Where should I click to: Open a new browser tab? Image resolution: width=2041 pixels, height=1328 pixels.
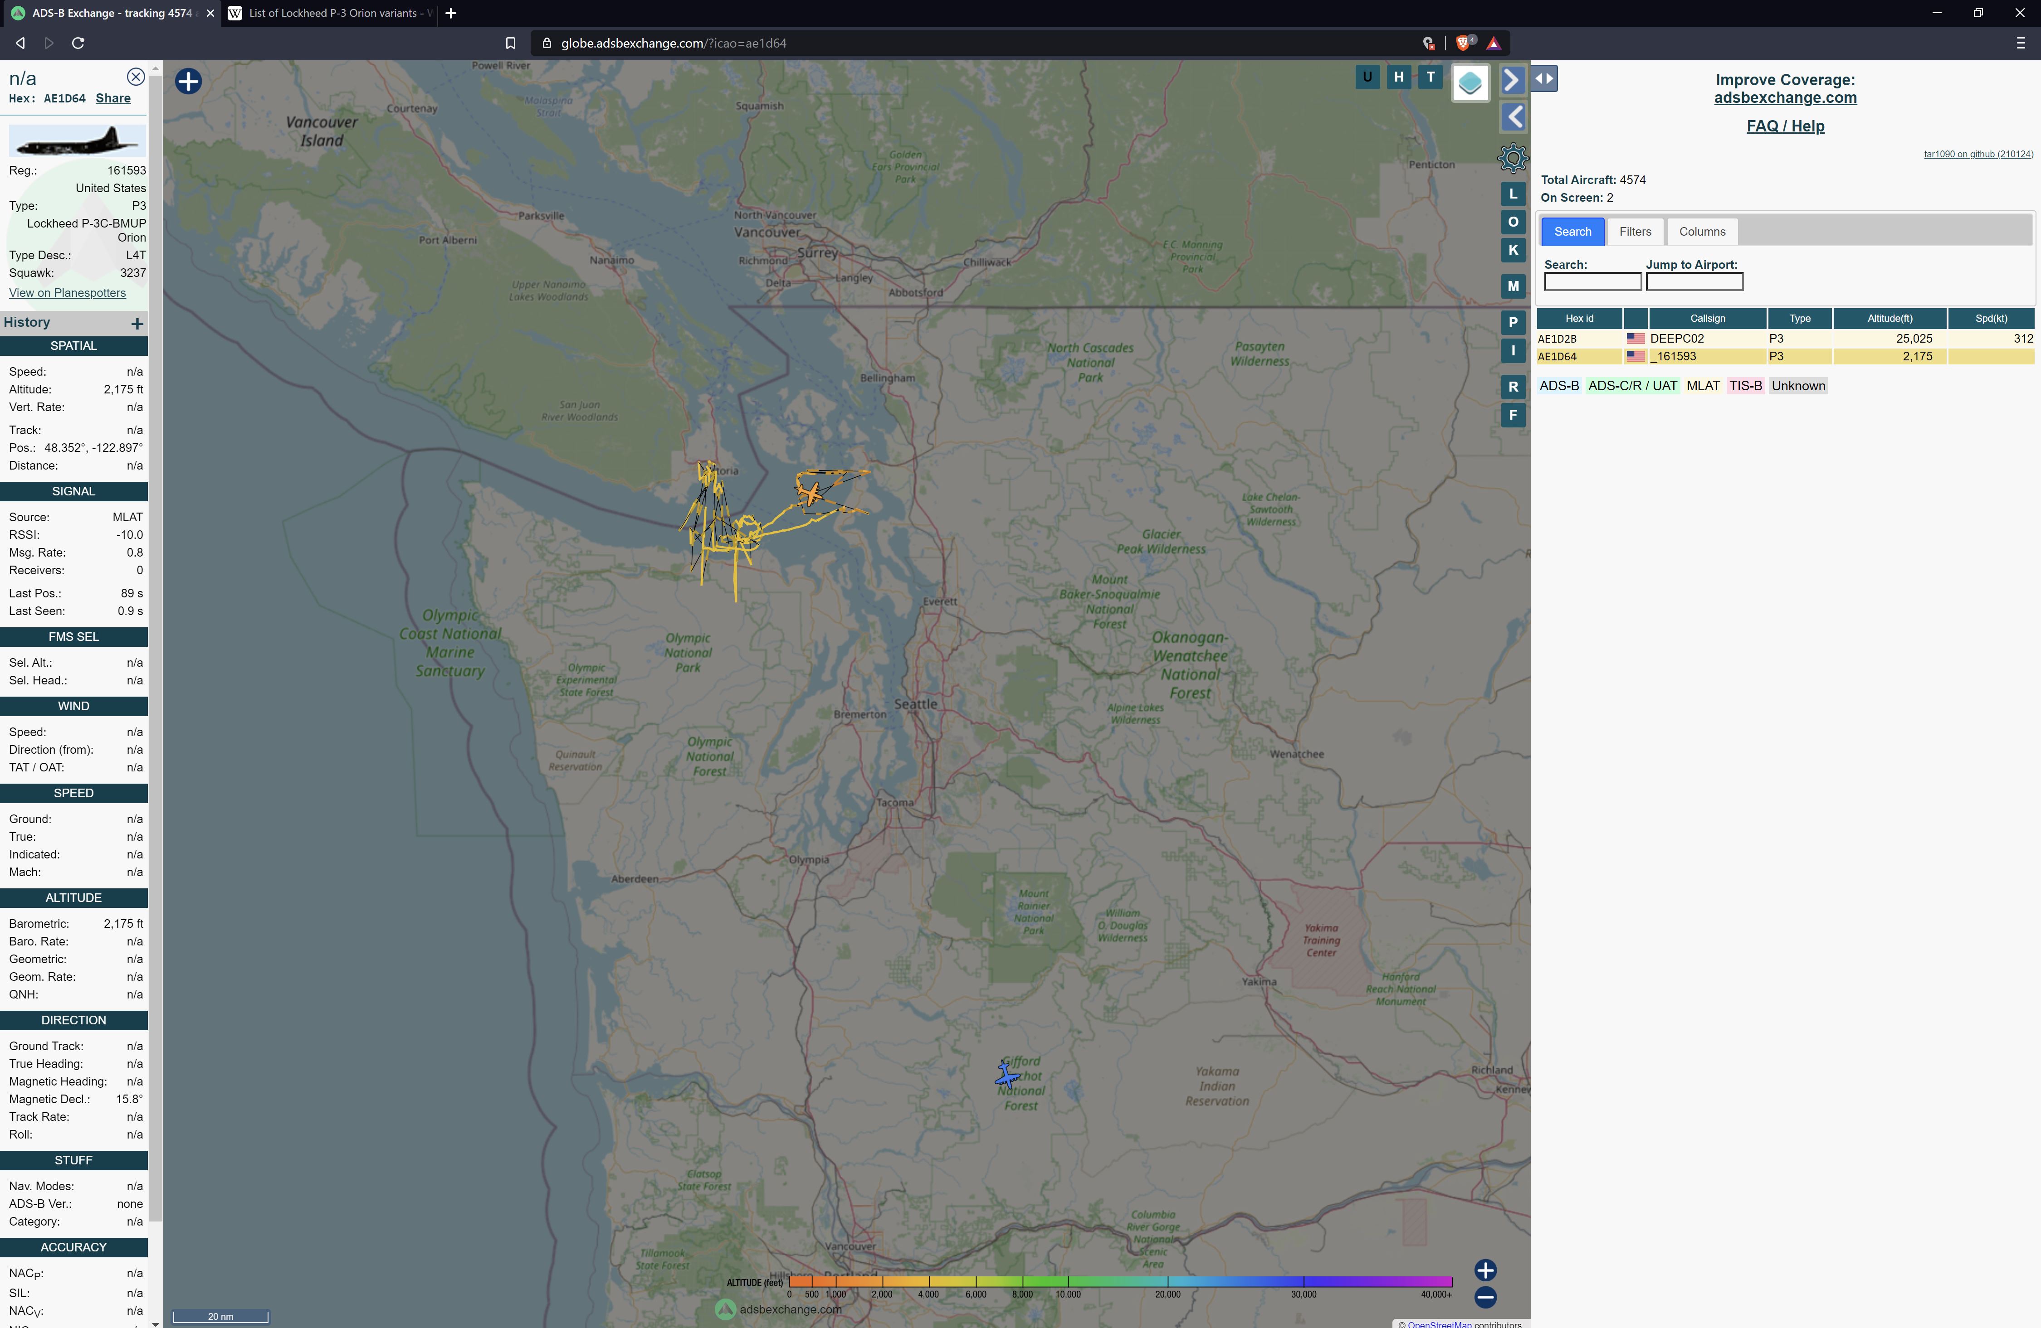(450, 13)
